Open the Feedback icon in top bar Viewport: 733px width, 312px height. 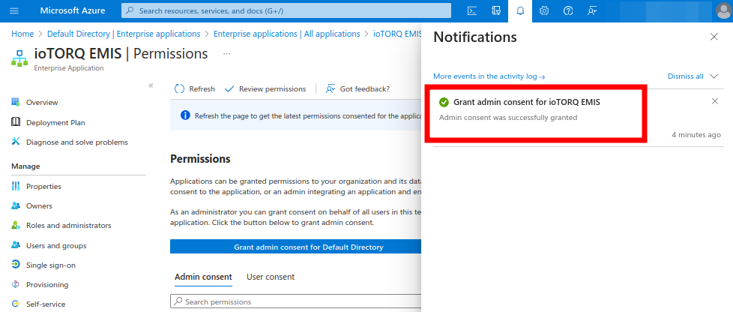click(592, 10)
